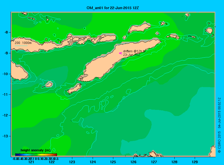
Task: Click the 122 longitude axis label
Action: point(52,162)
